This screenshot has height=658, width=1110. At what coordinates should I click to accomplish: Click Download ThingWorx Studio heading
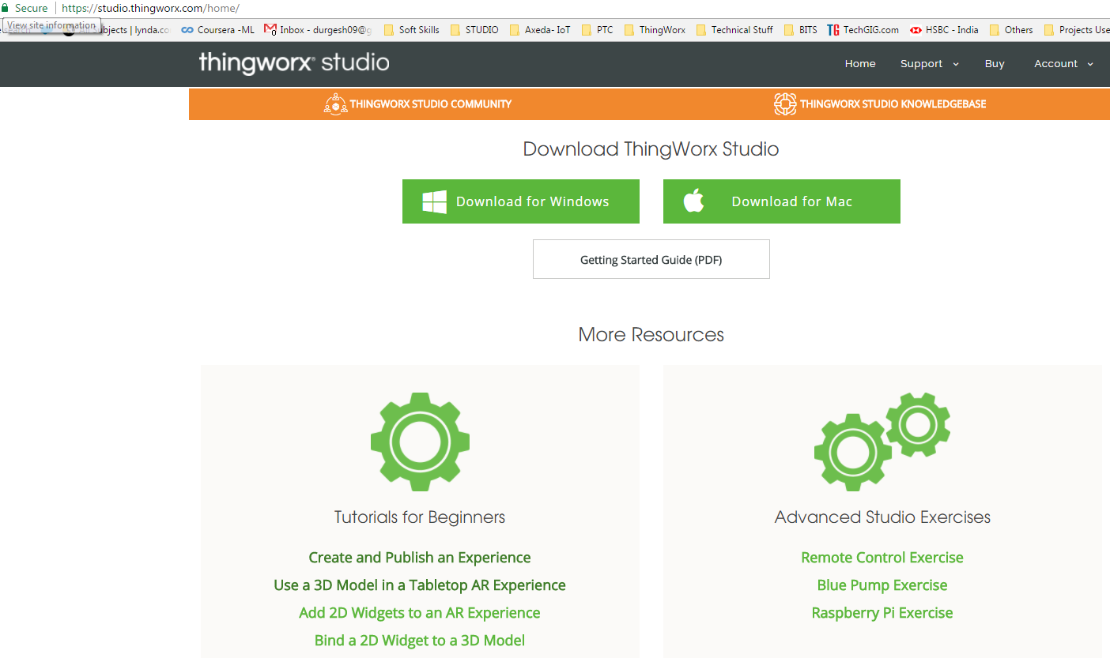coord(651,149)
